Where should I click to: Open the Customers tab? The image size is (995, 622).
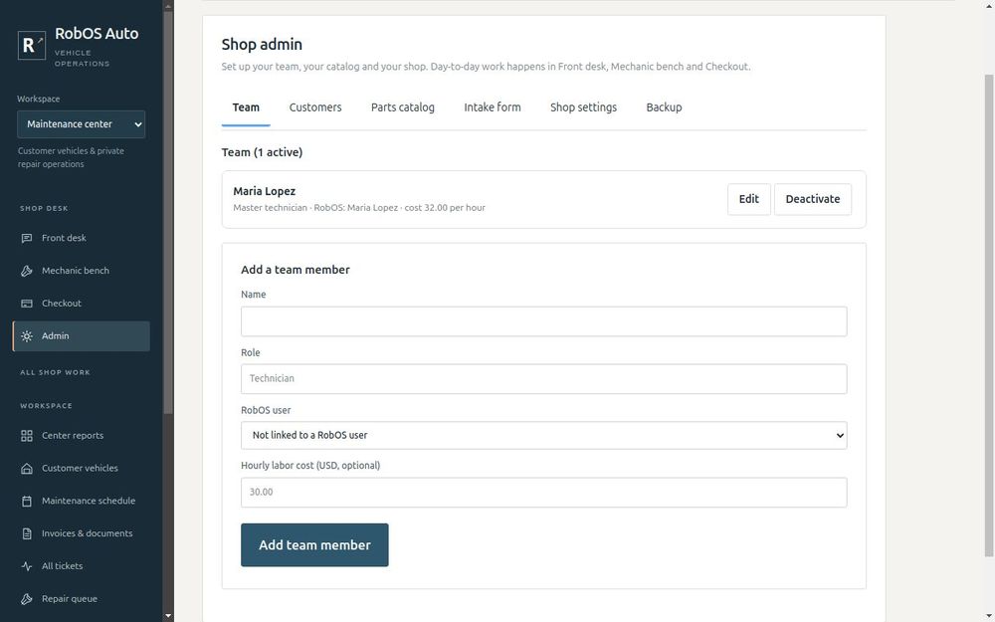[x=315, y=107]
